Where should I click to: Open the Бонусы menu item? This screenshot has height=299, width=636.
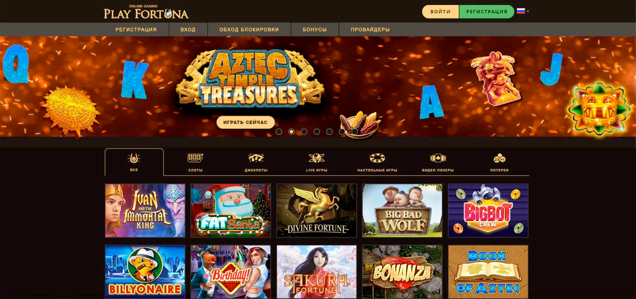[315, 29]
